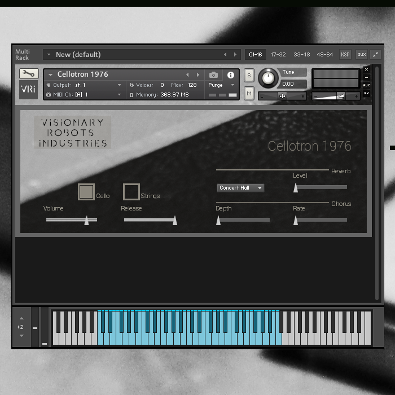Expand the New (default) multi rack dropdown
Screen dimensions: 395x395
click(49, 55)
